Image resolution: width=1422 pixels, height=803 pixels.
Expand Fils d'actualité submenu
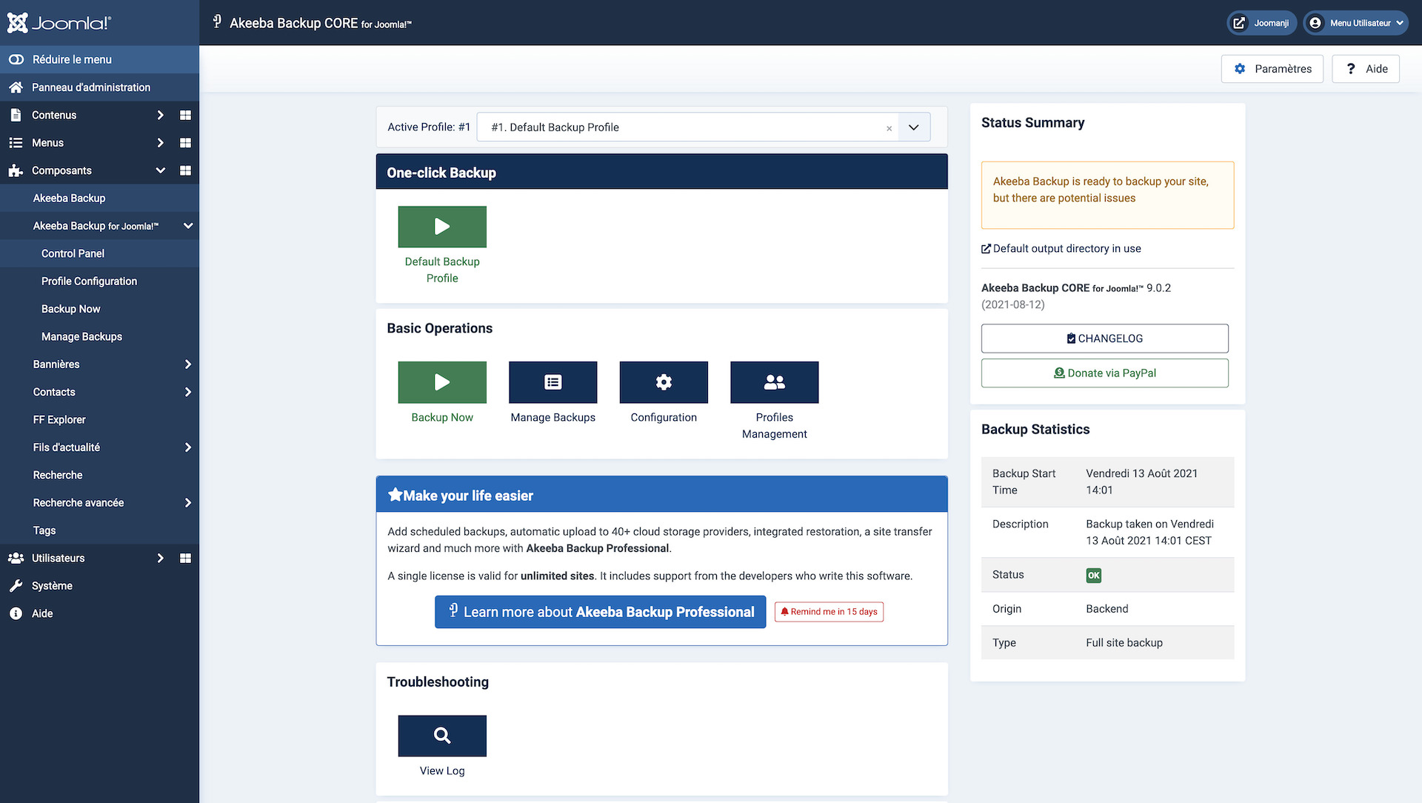pyautogui.click(x=188, y=447)
